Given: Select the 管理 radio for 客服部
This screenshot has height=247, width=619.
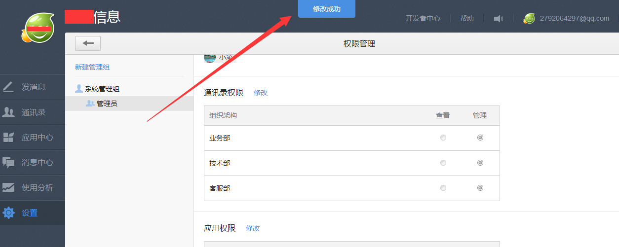Looking at the screenshot, I should click(480, 188).
